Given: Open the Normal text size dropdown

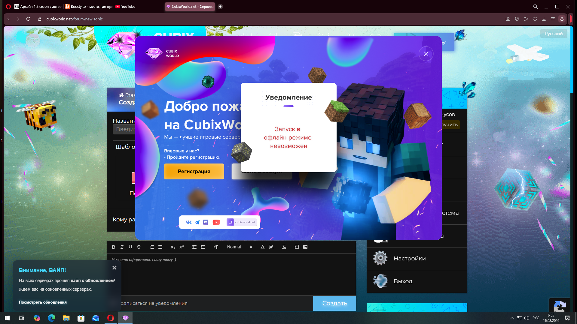Looking at the screenshot, I should click(x=240, y=247).
